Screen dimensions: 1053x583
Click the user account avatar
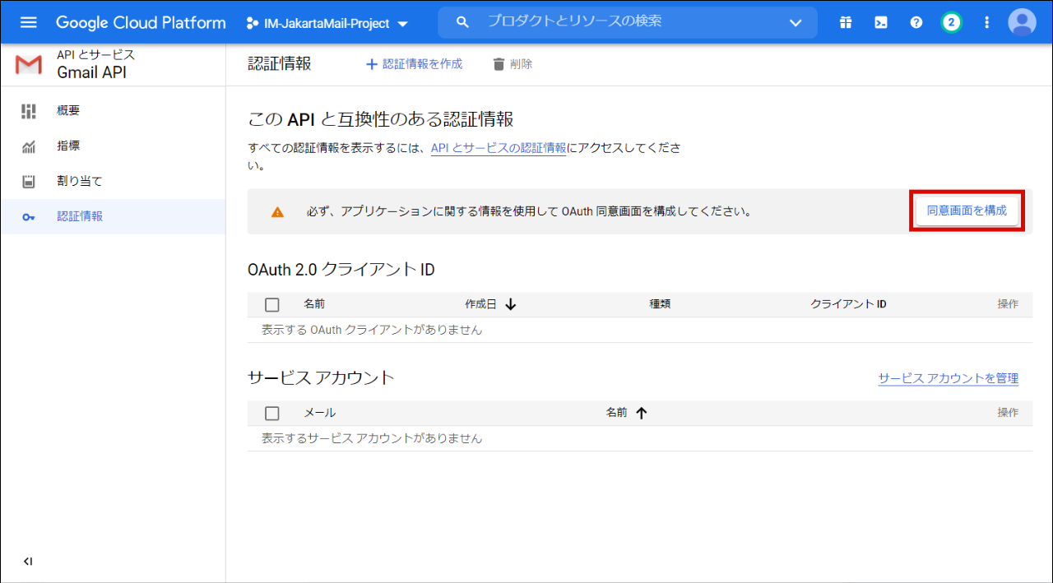1022,23
